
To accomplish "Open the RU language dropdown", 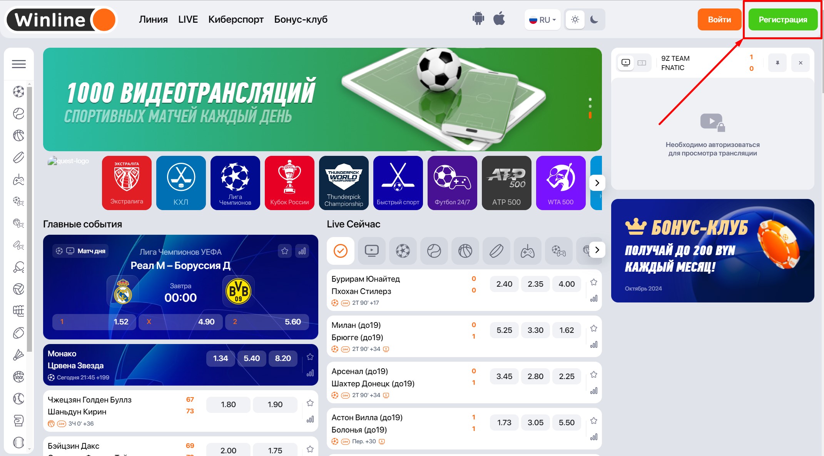I will (542, 20).
